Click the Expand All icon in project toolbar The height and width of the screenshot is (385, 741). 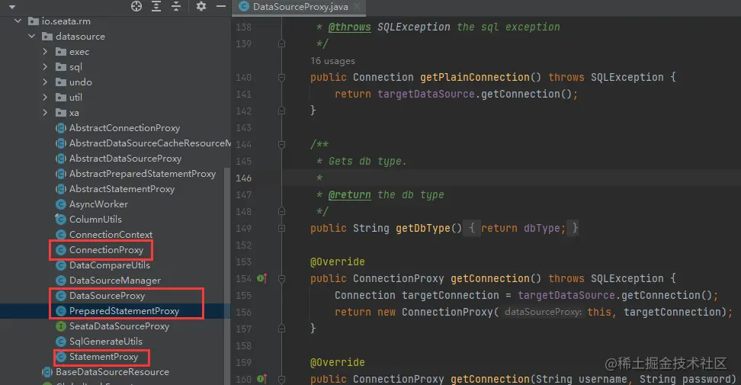156,6
